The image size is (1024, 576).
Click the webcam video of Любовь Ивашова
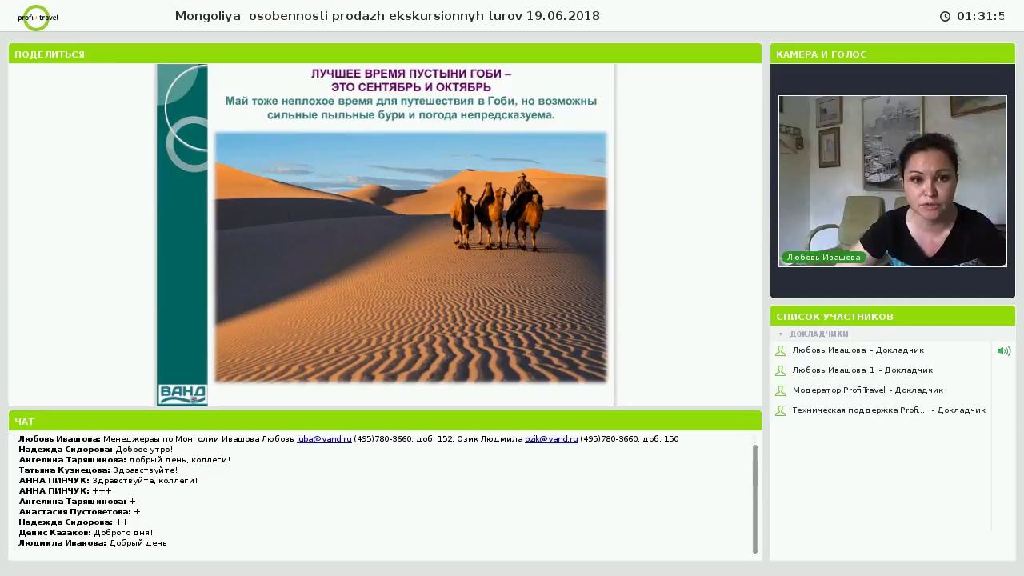point(893,181)
